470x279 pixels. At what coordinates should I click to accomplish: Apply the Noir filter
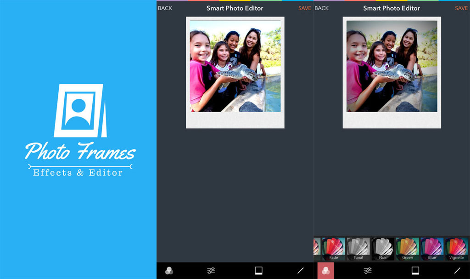383,249
